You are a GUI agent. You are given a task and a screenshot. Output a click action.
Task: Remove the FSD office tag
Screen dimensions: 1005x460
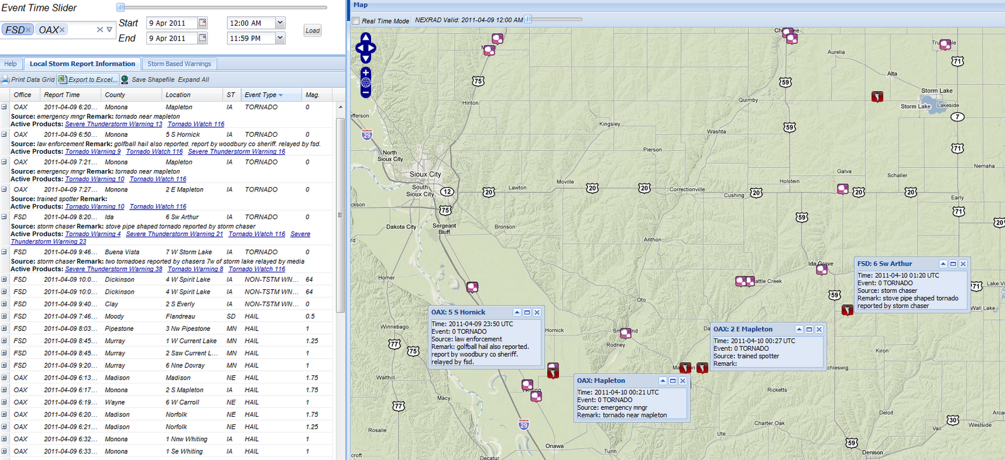[28, 30]
